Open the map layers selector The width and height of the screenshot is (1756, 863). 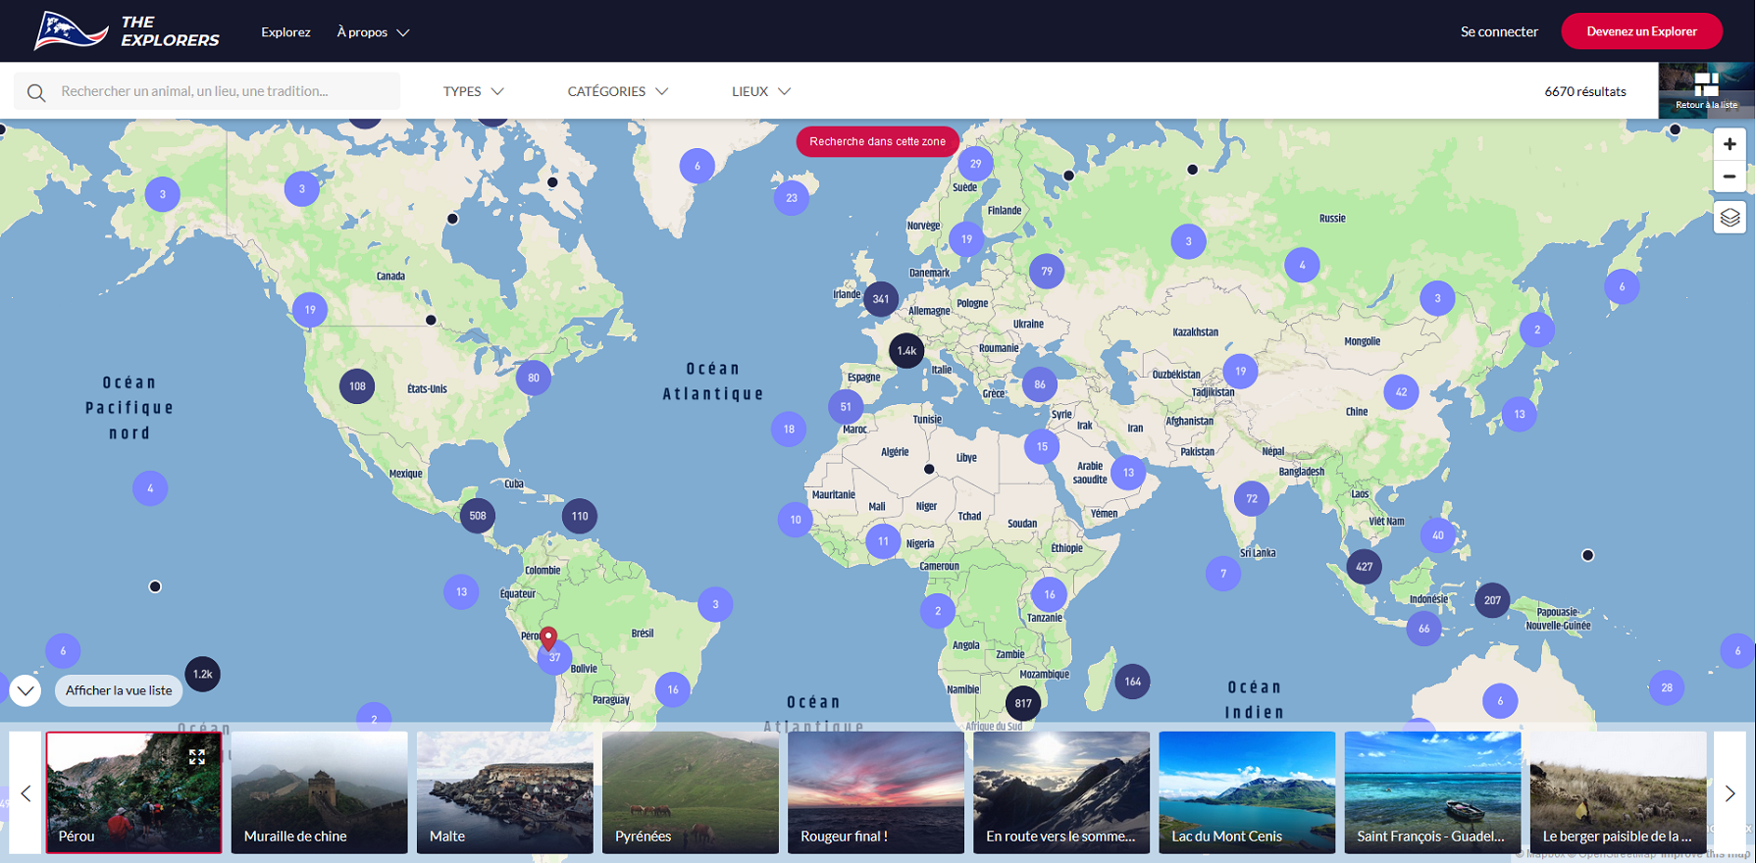coord(1730,218)
